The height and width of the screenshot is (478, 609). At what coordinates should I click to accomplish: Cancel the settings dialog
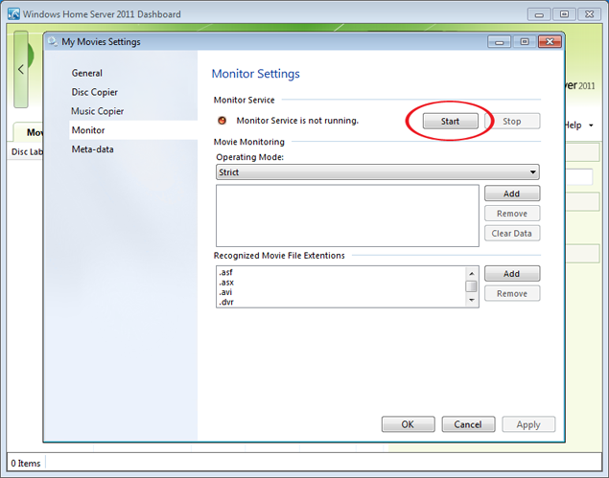[468, 424]
